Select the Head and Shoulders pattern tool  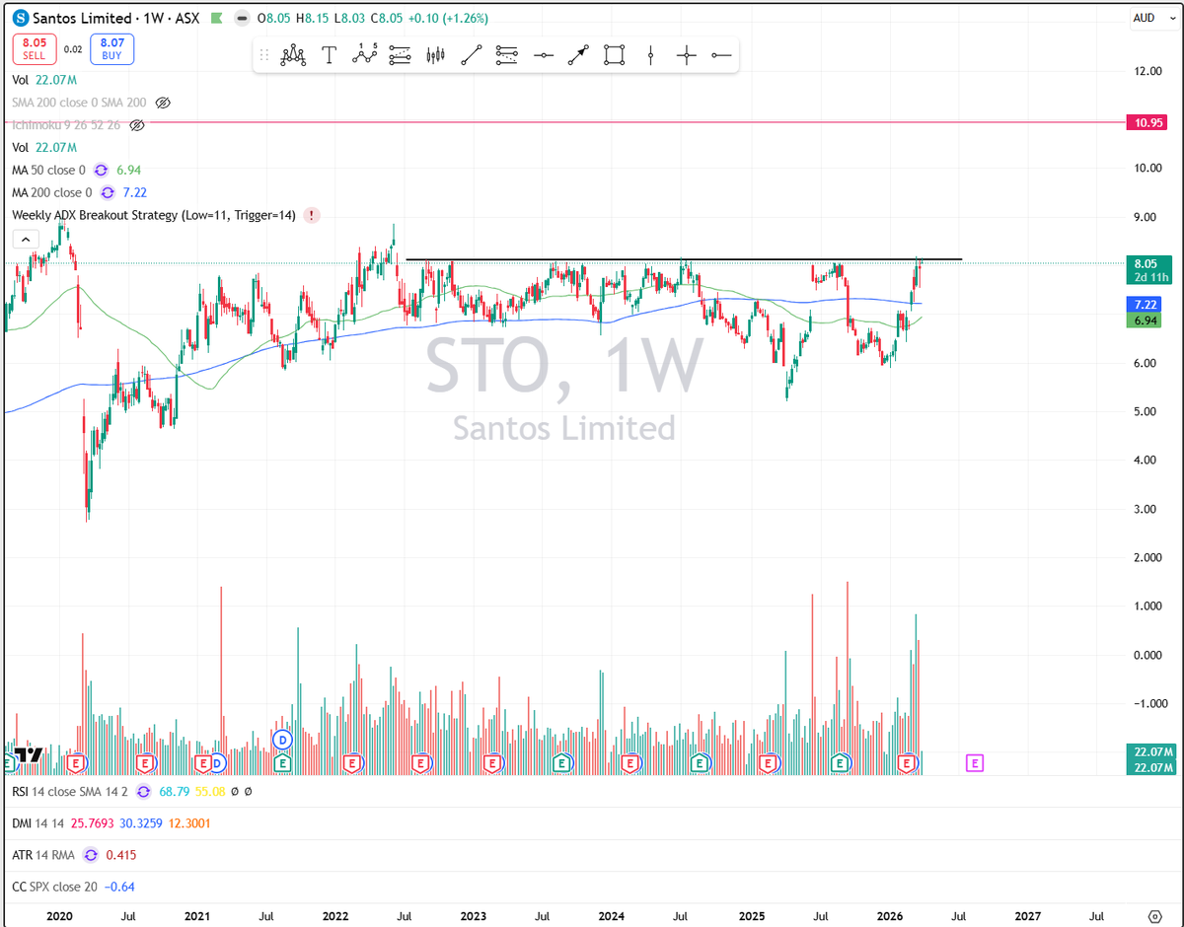(293, 55)
